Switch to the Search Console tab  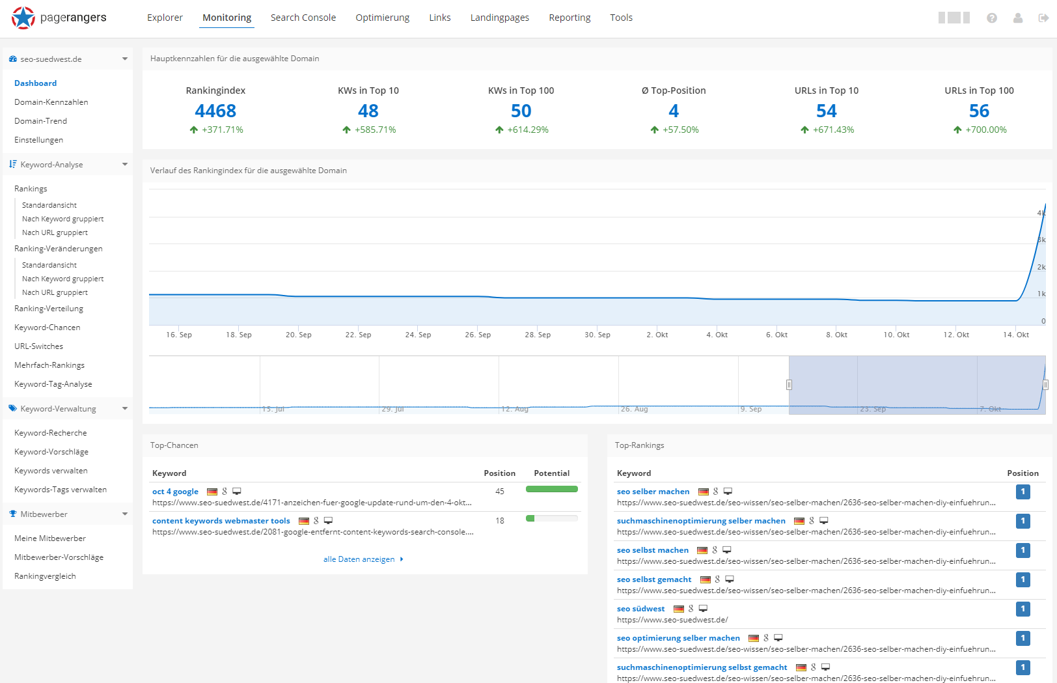[x=303, y=18]
